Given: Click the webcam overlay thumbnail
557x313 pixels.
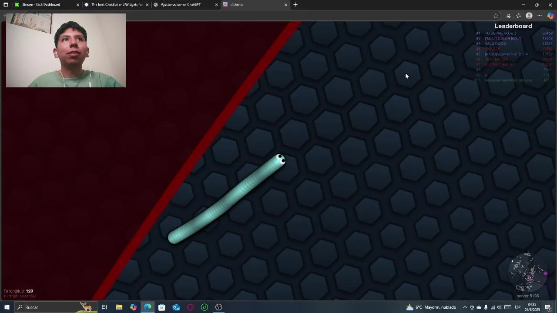Looking at the screenshot, I should click(66, 50).
